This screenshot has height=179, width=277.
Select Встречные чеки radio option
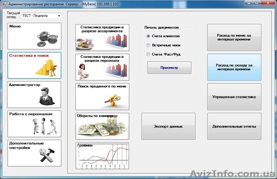[x=149, y=45]
